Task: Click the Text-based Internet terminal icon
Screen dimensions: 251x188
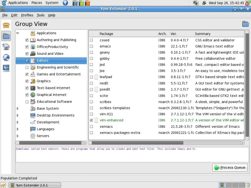Action: [33, 88]
